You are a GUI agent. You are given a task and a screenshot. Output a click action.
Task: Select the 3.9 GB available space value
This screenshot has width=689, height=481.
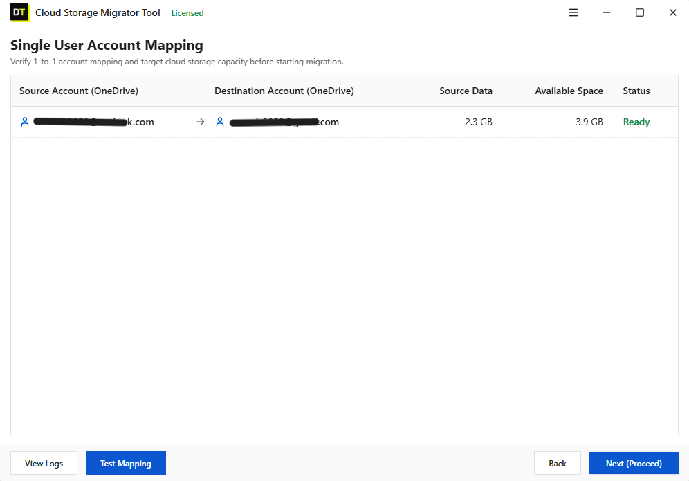(x=589, y=122)
